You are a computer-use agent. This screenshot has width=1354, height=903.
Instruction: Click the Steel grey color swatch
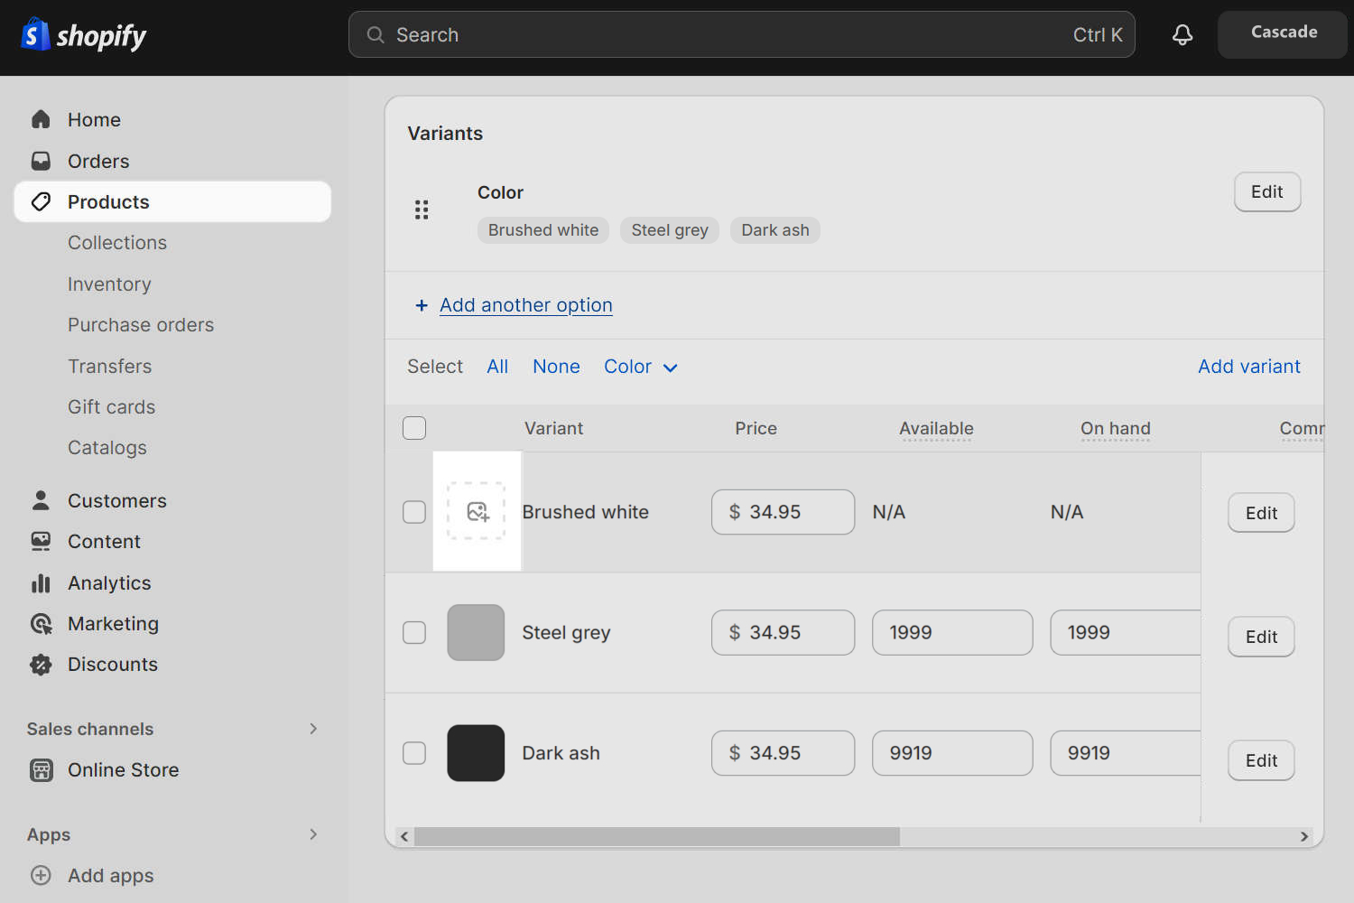pyautogui.click(x=476, y=632)
